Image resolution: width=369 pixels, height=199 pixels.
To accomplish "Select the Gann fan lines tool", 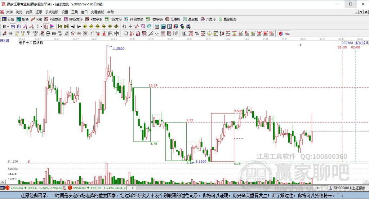I will 132,33.
